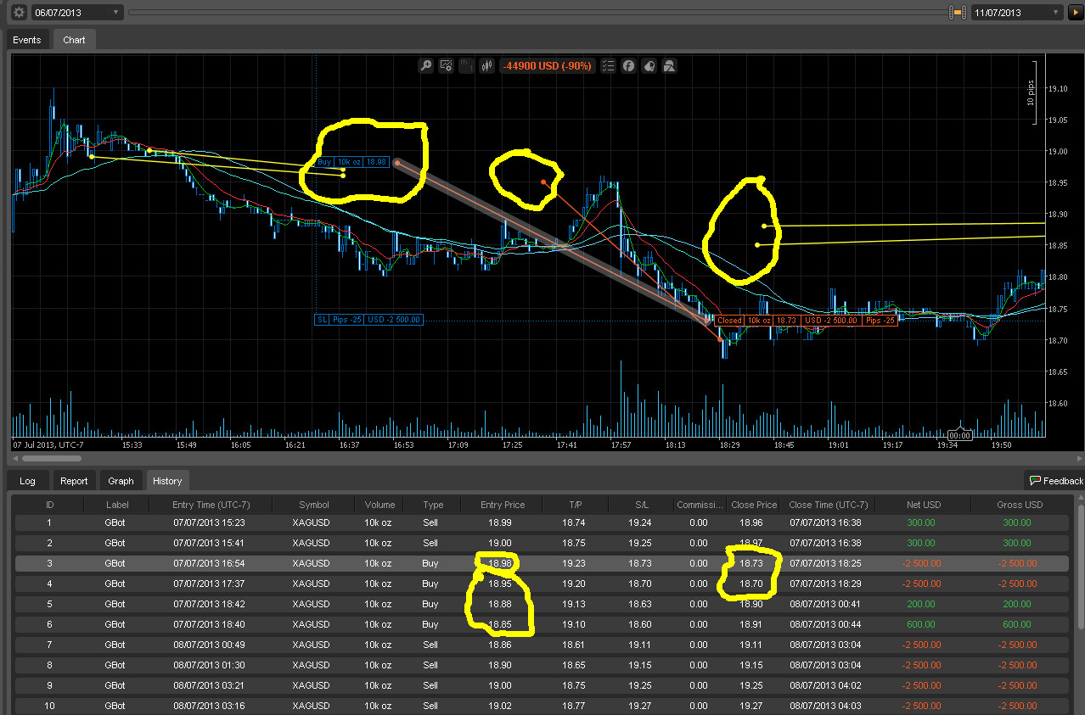Image resolution: width=1085 pixels, height=715 pixels.
Task: Select the Chart tab
Action: (74, 40)
